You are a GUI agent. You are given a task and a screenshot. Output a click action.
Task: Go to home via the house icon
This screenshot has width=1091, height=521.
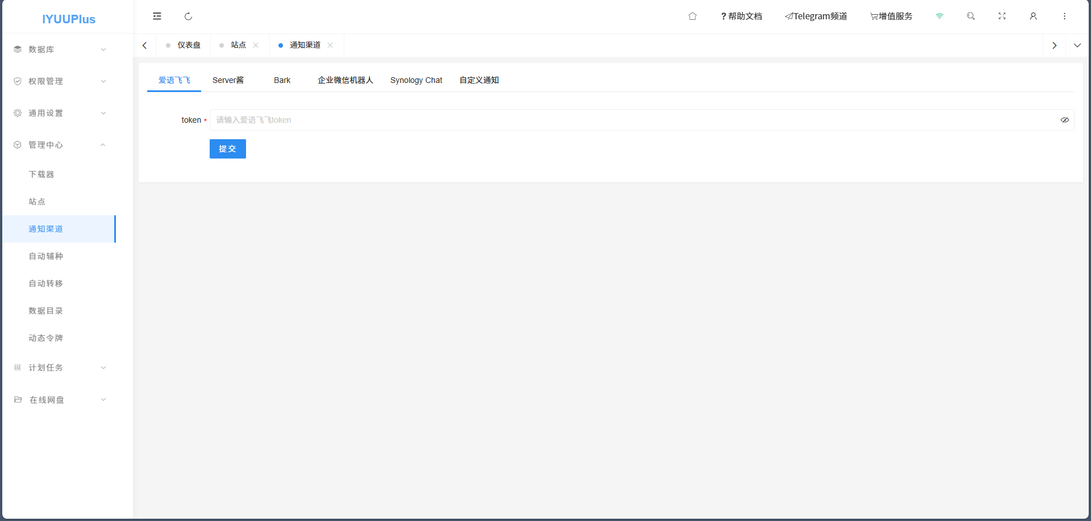(x=692, y=16)
